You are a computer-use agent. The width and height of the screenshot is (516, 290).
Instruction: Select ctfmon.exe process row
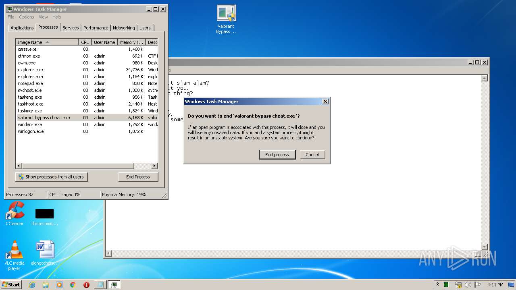pyautogui.click(x=87, y=56)
